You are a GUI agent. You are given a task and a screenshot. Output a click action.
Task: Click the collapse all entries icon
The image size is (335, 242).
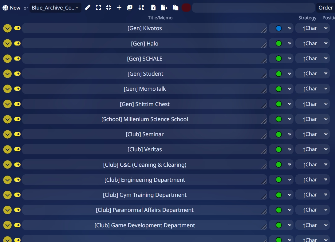pos(109,8)
